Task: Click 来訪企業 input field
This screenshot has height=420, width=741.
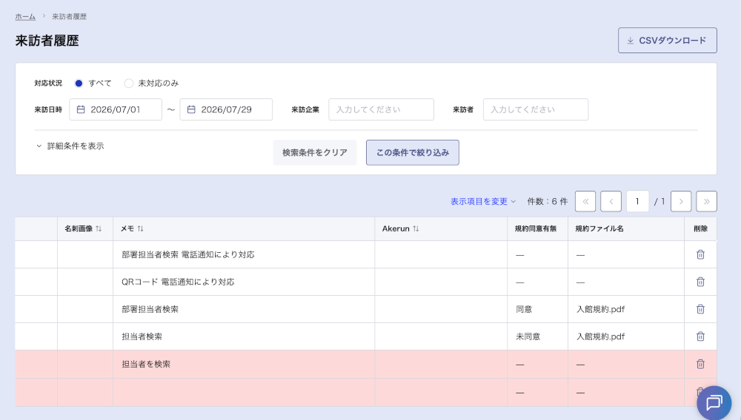Action: (382, 109)
